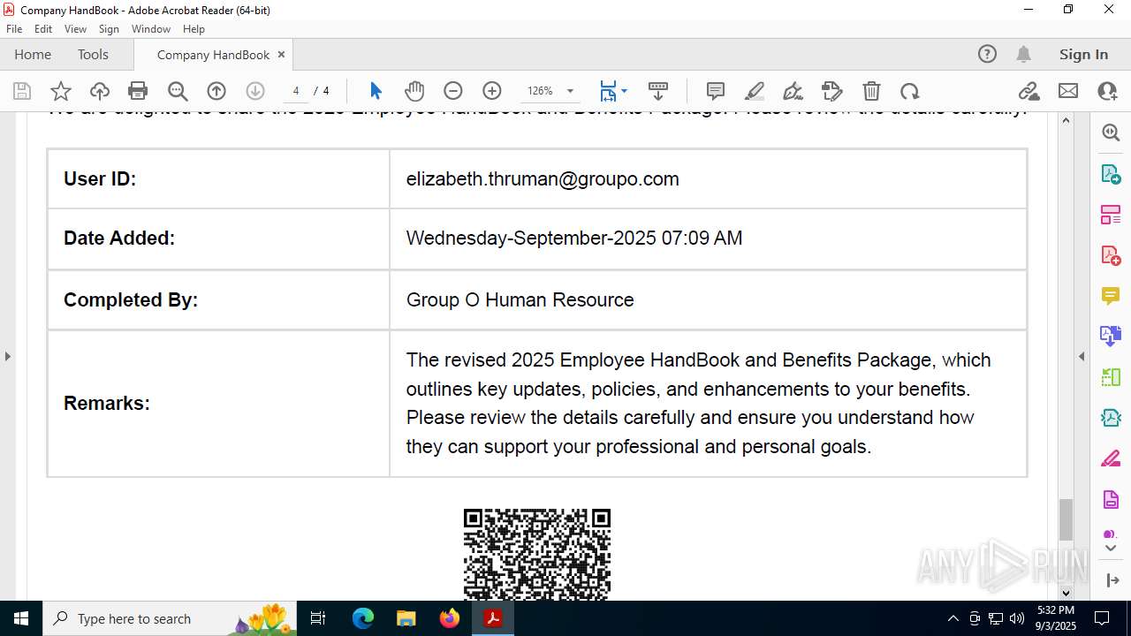Click the Delete trash can icon
The width and height of the screenshot is (1131, 636).
point(871,91)
